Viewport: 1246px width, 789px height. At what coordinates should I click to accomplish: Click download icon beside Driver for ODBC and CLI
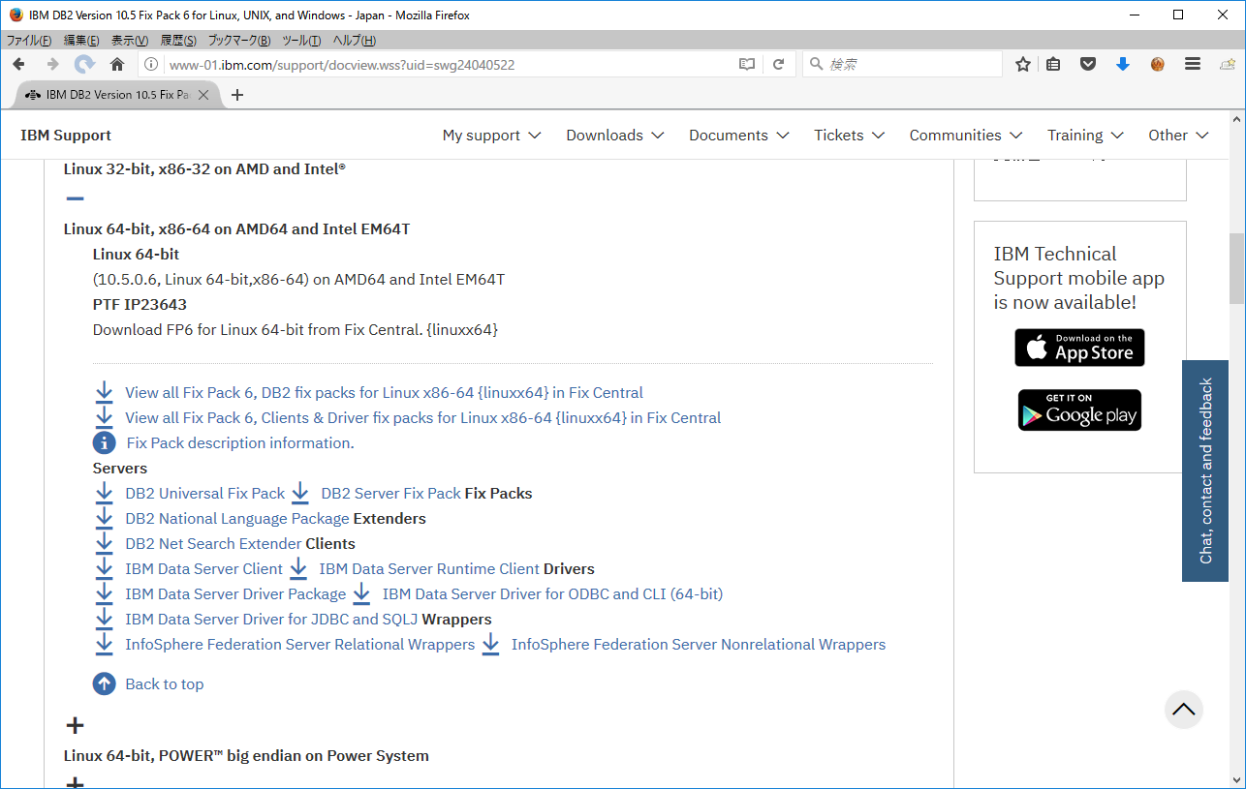361,593
